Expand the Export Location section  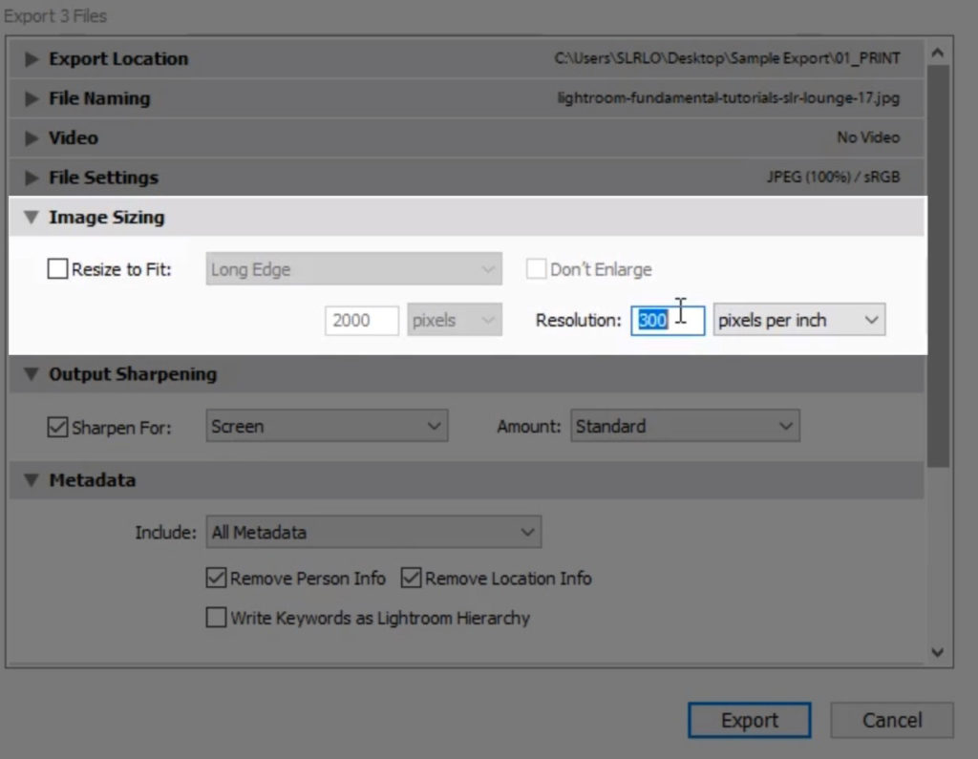[x=30, y=58]
